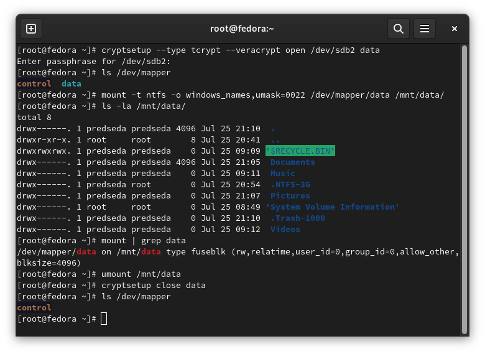Click the search magnifier icon
The width and height of the screenshot is (485, 354).
click(x=398, y=29)
